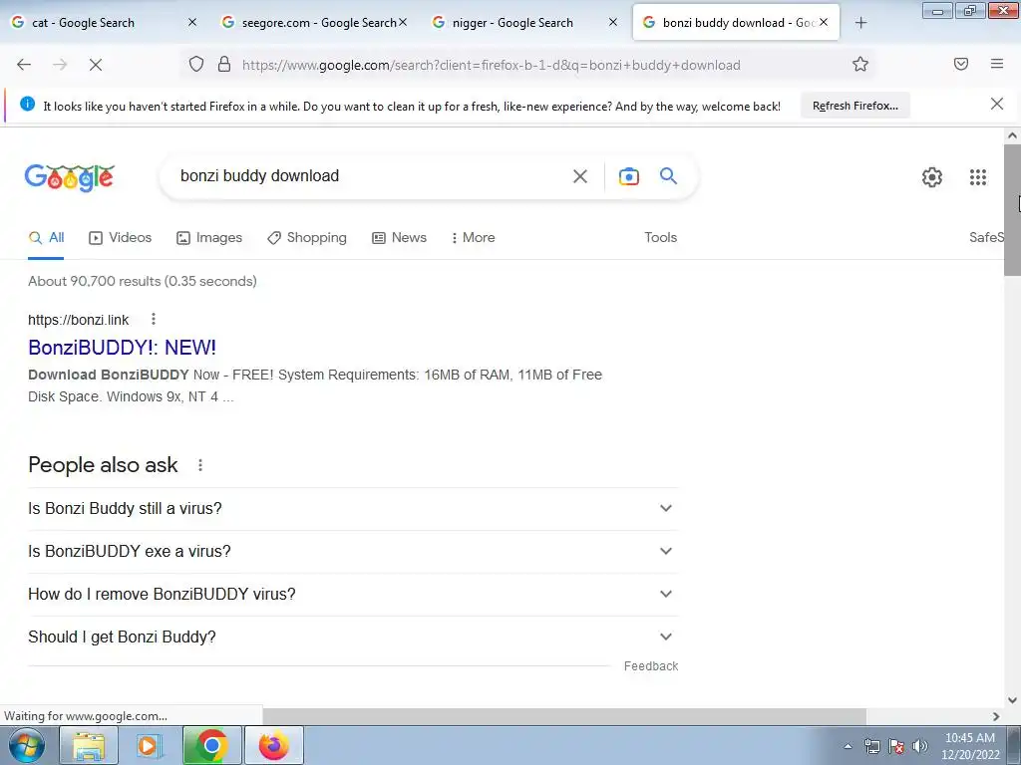Clear the search query with the X
This screenshot has height=765, width=1021.
579,176
